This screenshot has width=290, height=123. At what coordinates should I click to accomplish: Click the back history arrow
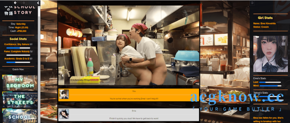(x=15, y=3)
